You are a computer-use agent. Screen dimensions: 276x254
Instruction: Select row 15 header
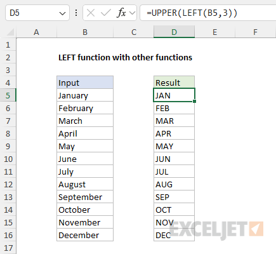8,222
